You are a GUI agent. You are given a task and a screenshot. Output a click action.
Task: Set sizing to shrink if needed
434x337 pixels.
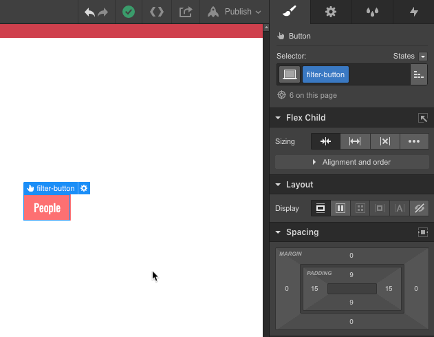325,141
